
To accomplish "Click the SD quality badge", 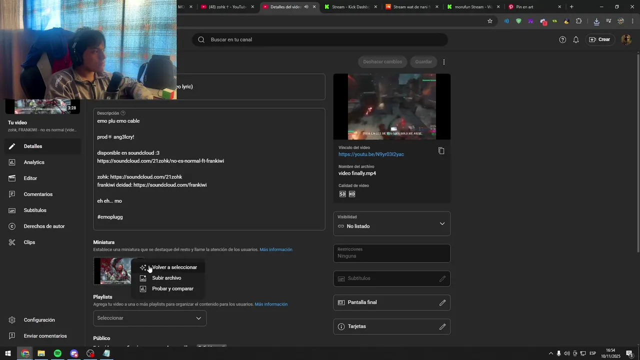I will tap(342, 194).
